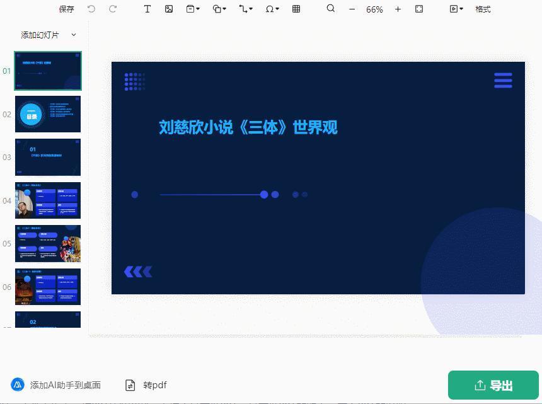Open the shapes dropdown arrow
542x404 pixels.
(x=224, y=9)
